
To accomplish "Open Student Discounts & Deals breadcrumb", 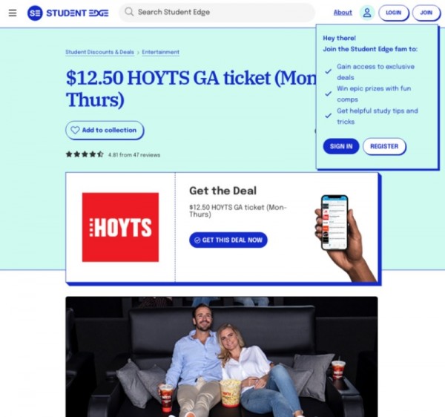I will tap(99, 52).
